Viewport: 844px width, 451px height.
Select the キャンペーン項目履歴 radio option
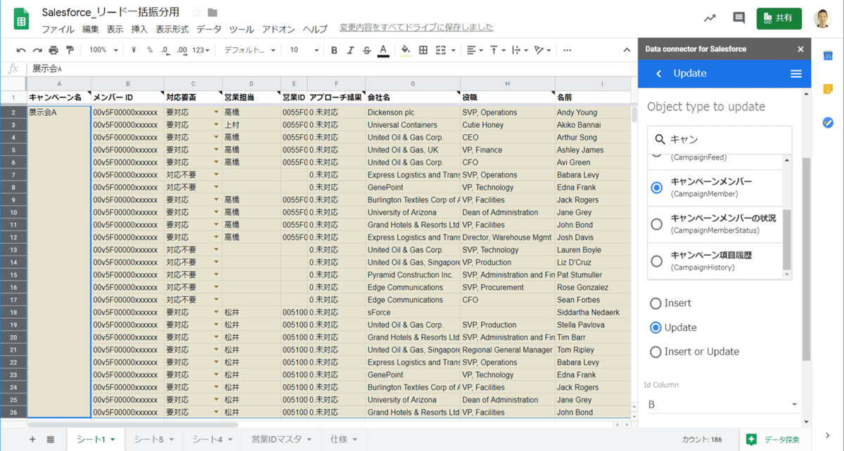656,261
